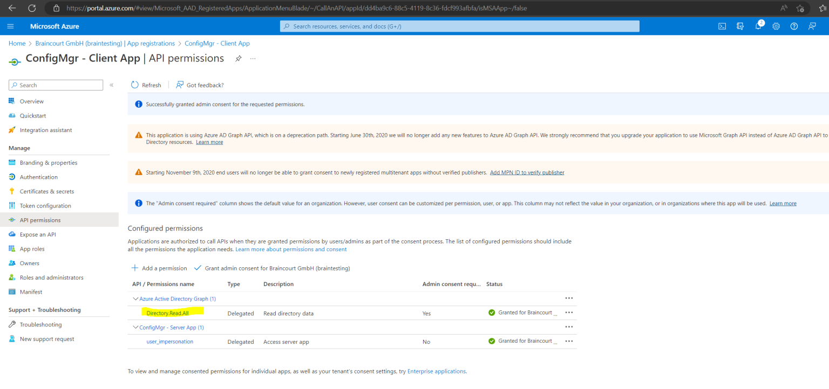
Task: Collapse the ConfigMgr - Server App group
Action: coord(135,327)
